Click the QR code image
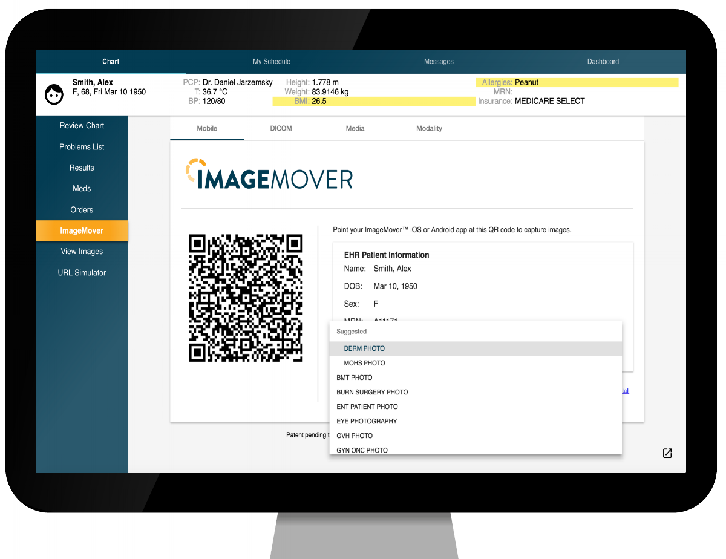 (x=246, y=297)
